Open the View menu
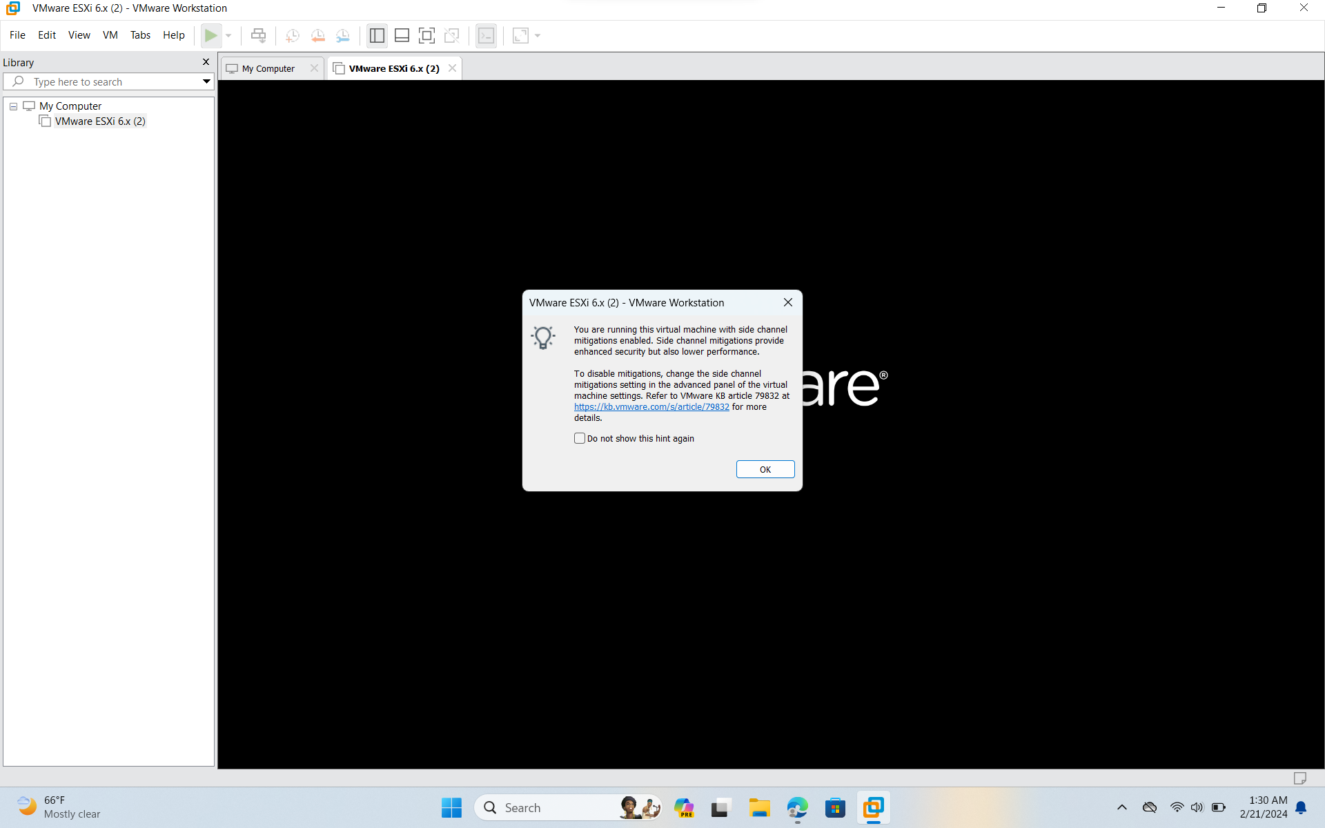 click(79, 35)
